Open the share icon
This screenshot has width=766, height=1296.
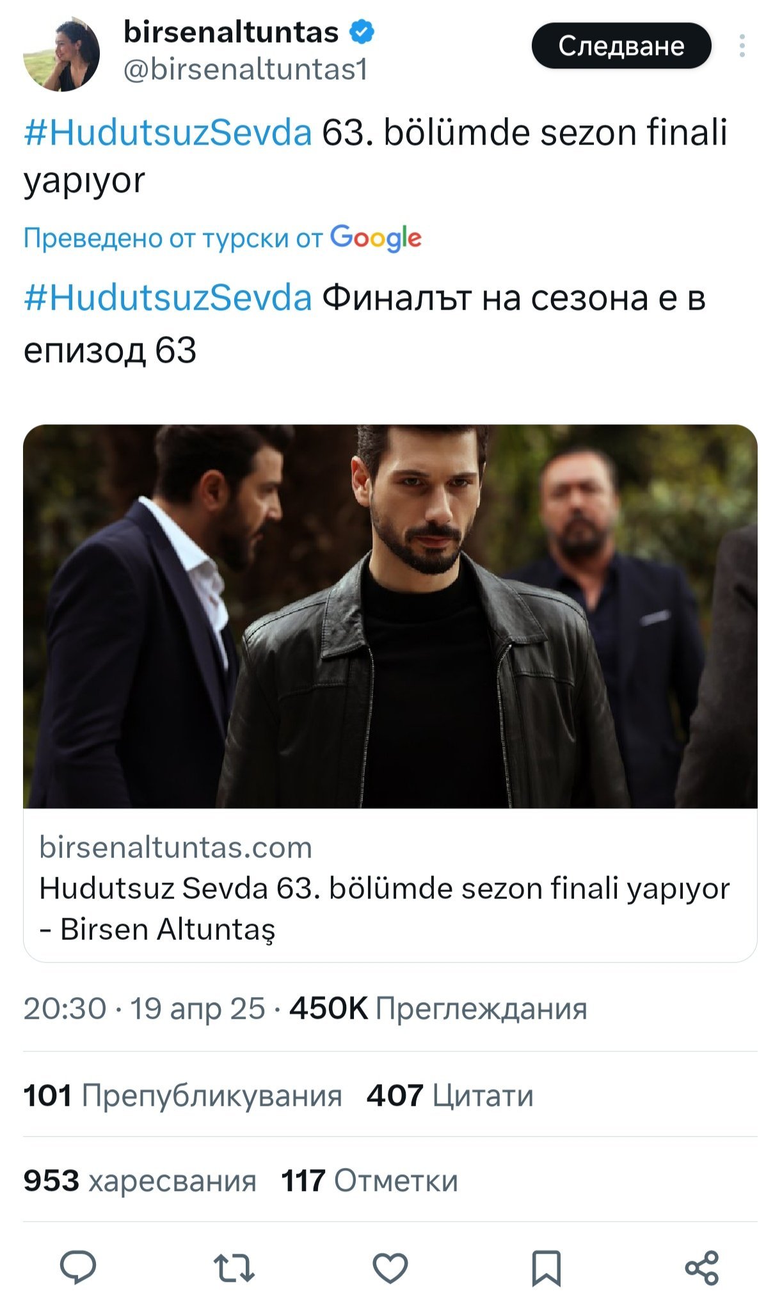click(x=702, y=1267)
